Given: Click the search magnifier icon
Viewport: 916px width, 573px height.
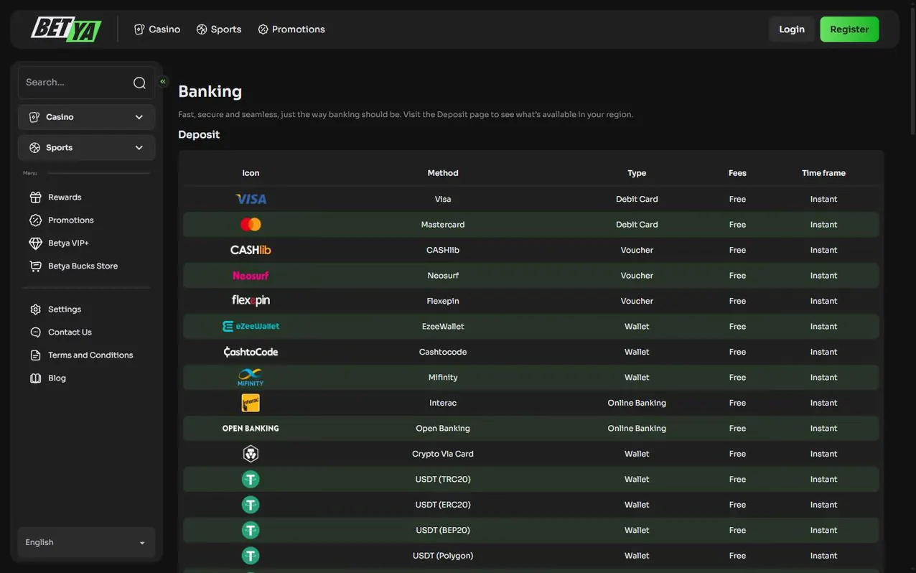Looking at the screenshot, I should click(x=139, y=83).
